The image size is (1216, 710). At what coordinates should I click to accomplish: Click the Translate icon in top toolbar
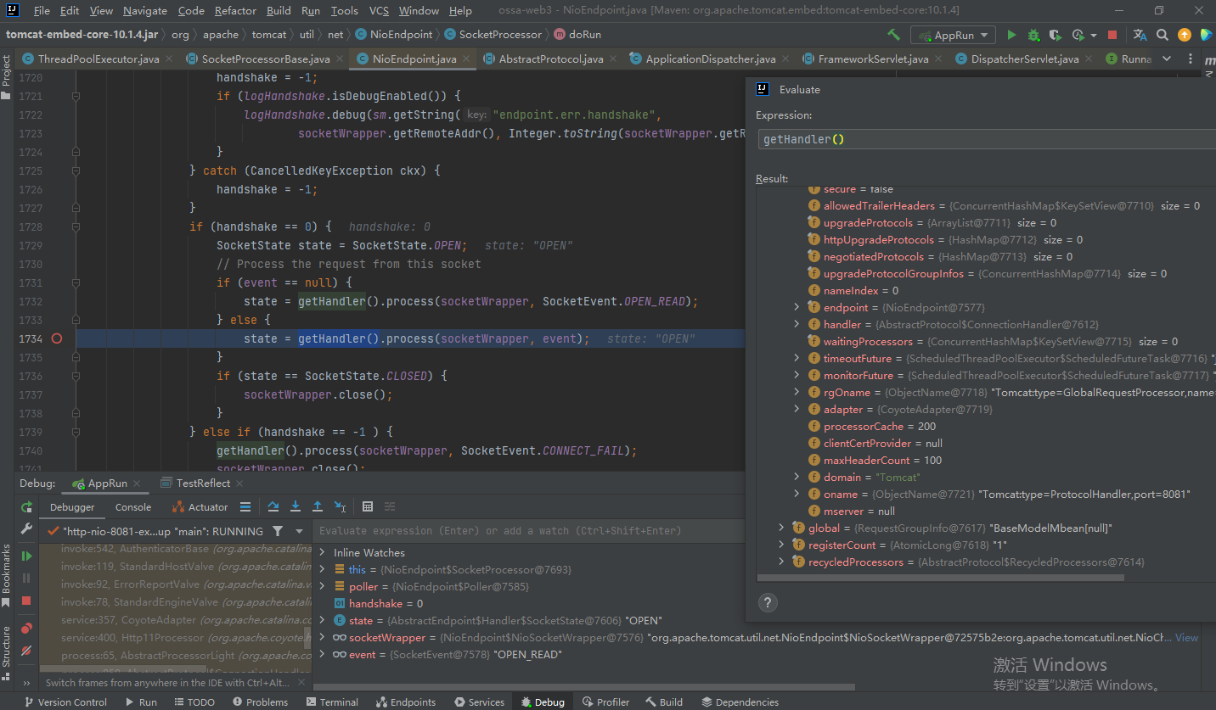click(1140, 35)
